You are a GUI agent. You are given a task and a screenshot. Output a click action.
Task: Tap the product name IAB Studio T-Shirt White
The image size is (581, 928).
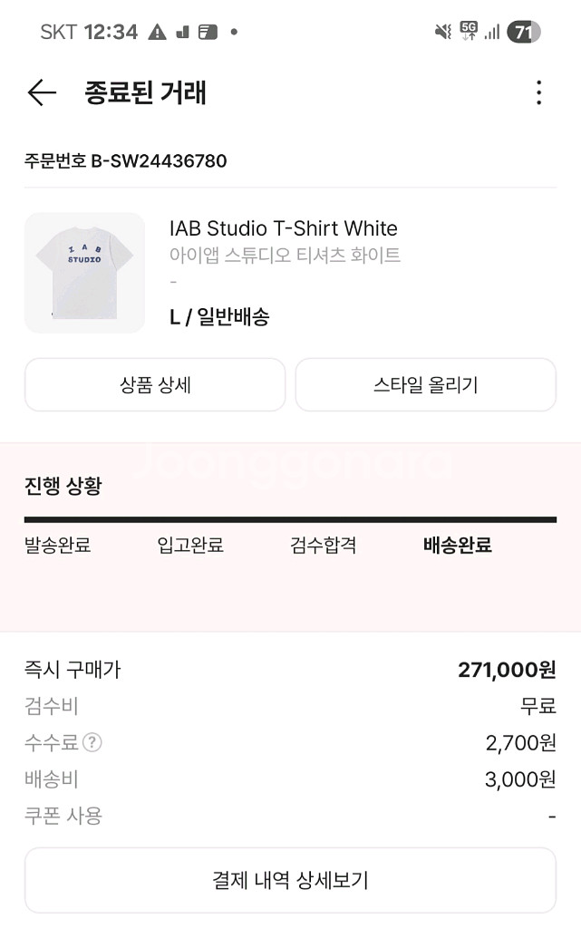284,229
